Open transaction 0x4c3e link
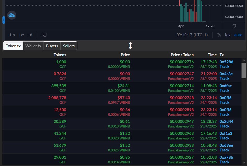The height and width of the screenshot is (166, 247). point(226,74)
